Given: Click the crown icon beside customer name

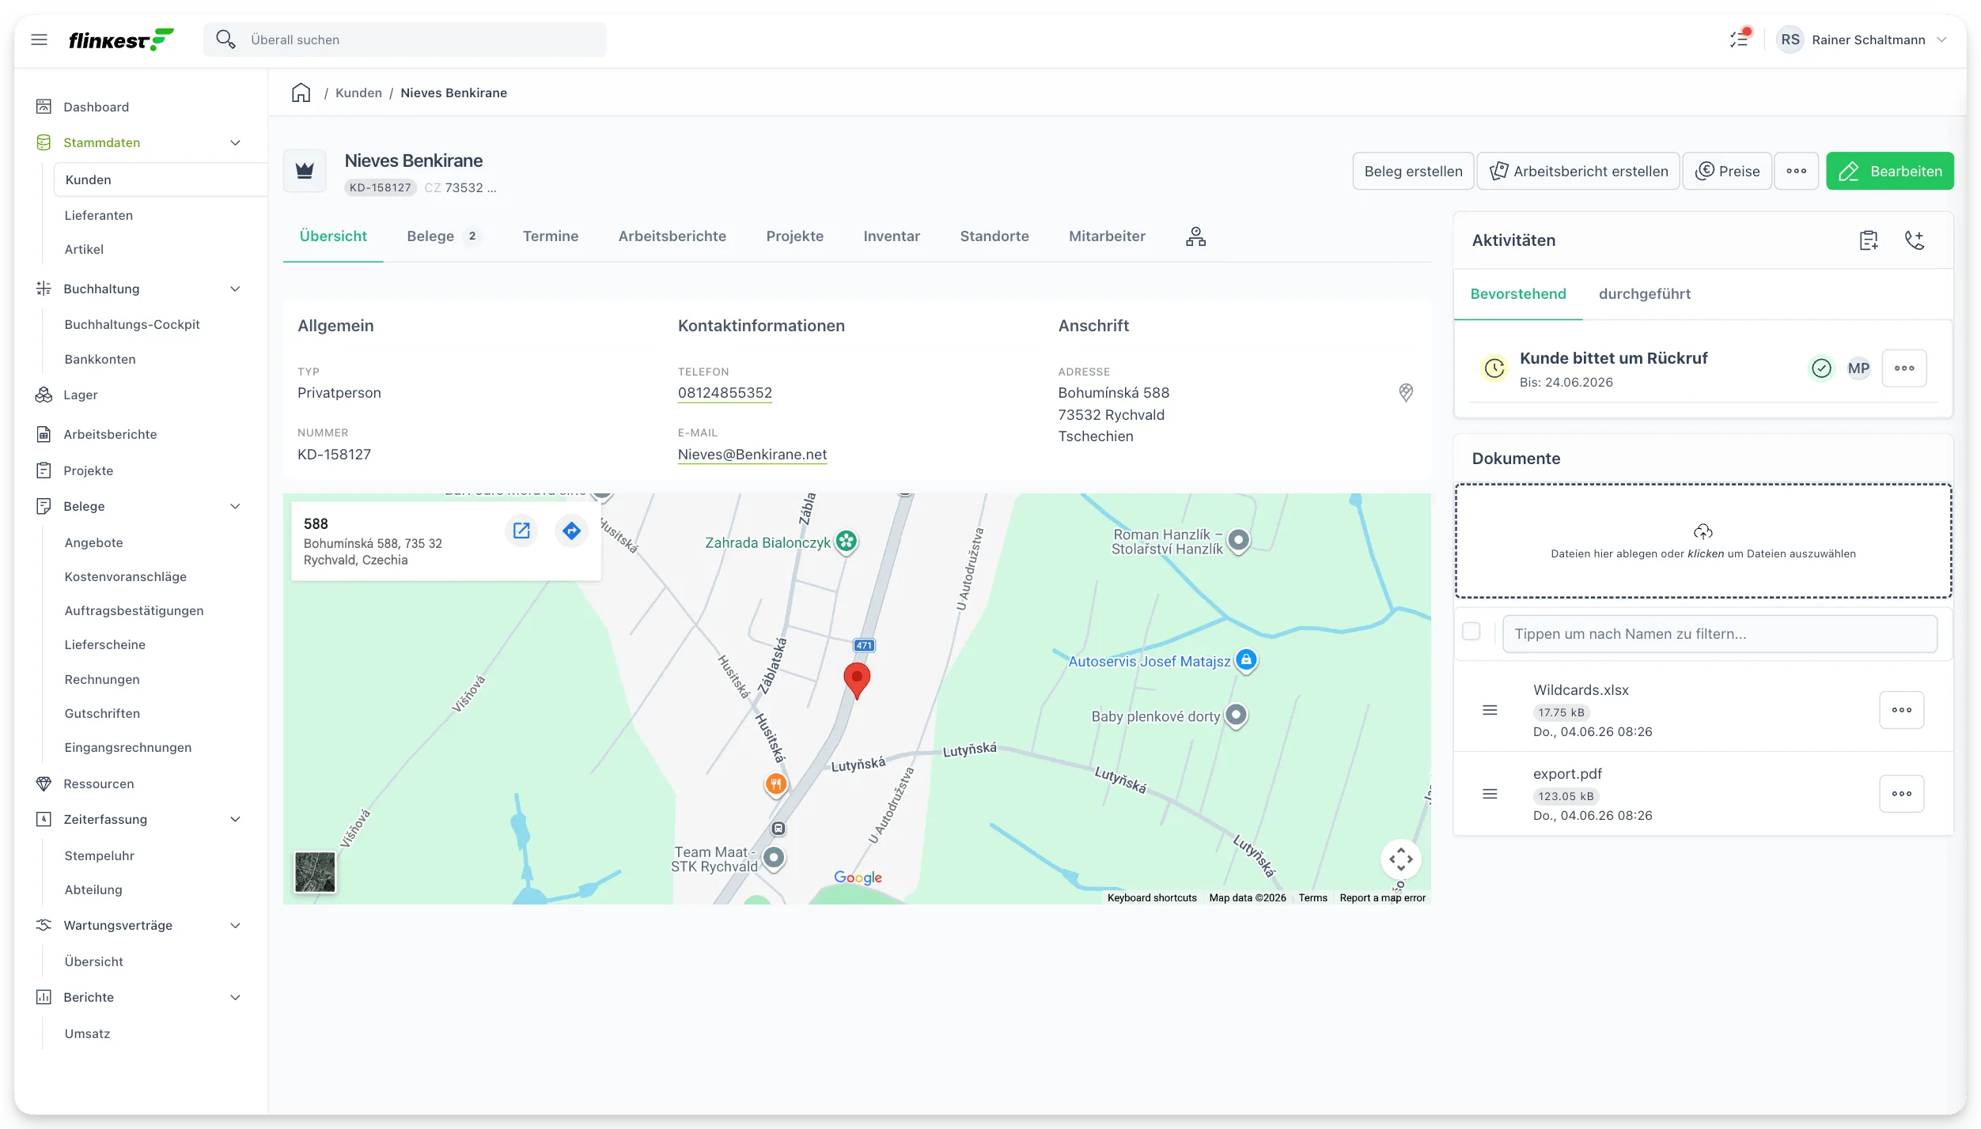Looking at the screenshot, I should 305,171.
